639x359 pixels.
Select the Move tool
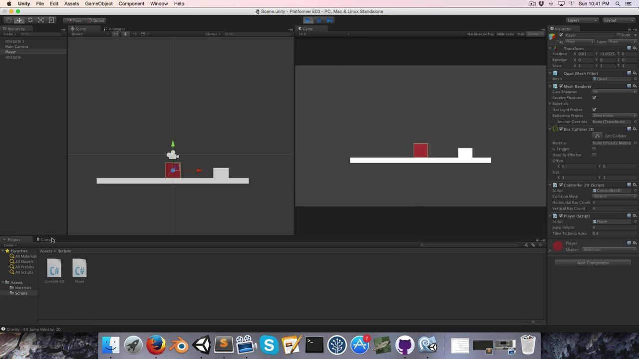pos(19,20)
